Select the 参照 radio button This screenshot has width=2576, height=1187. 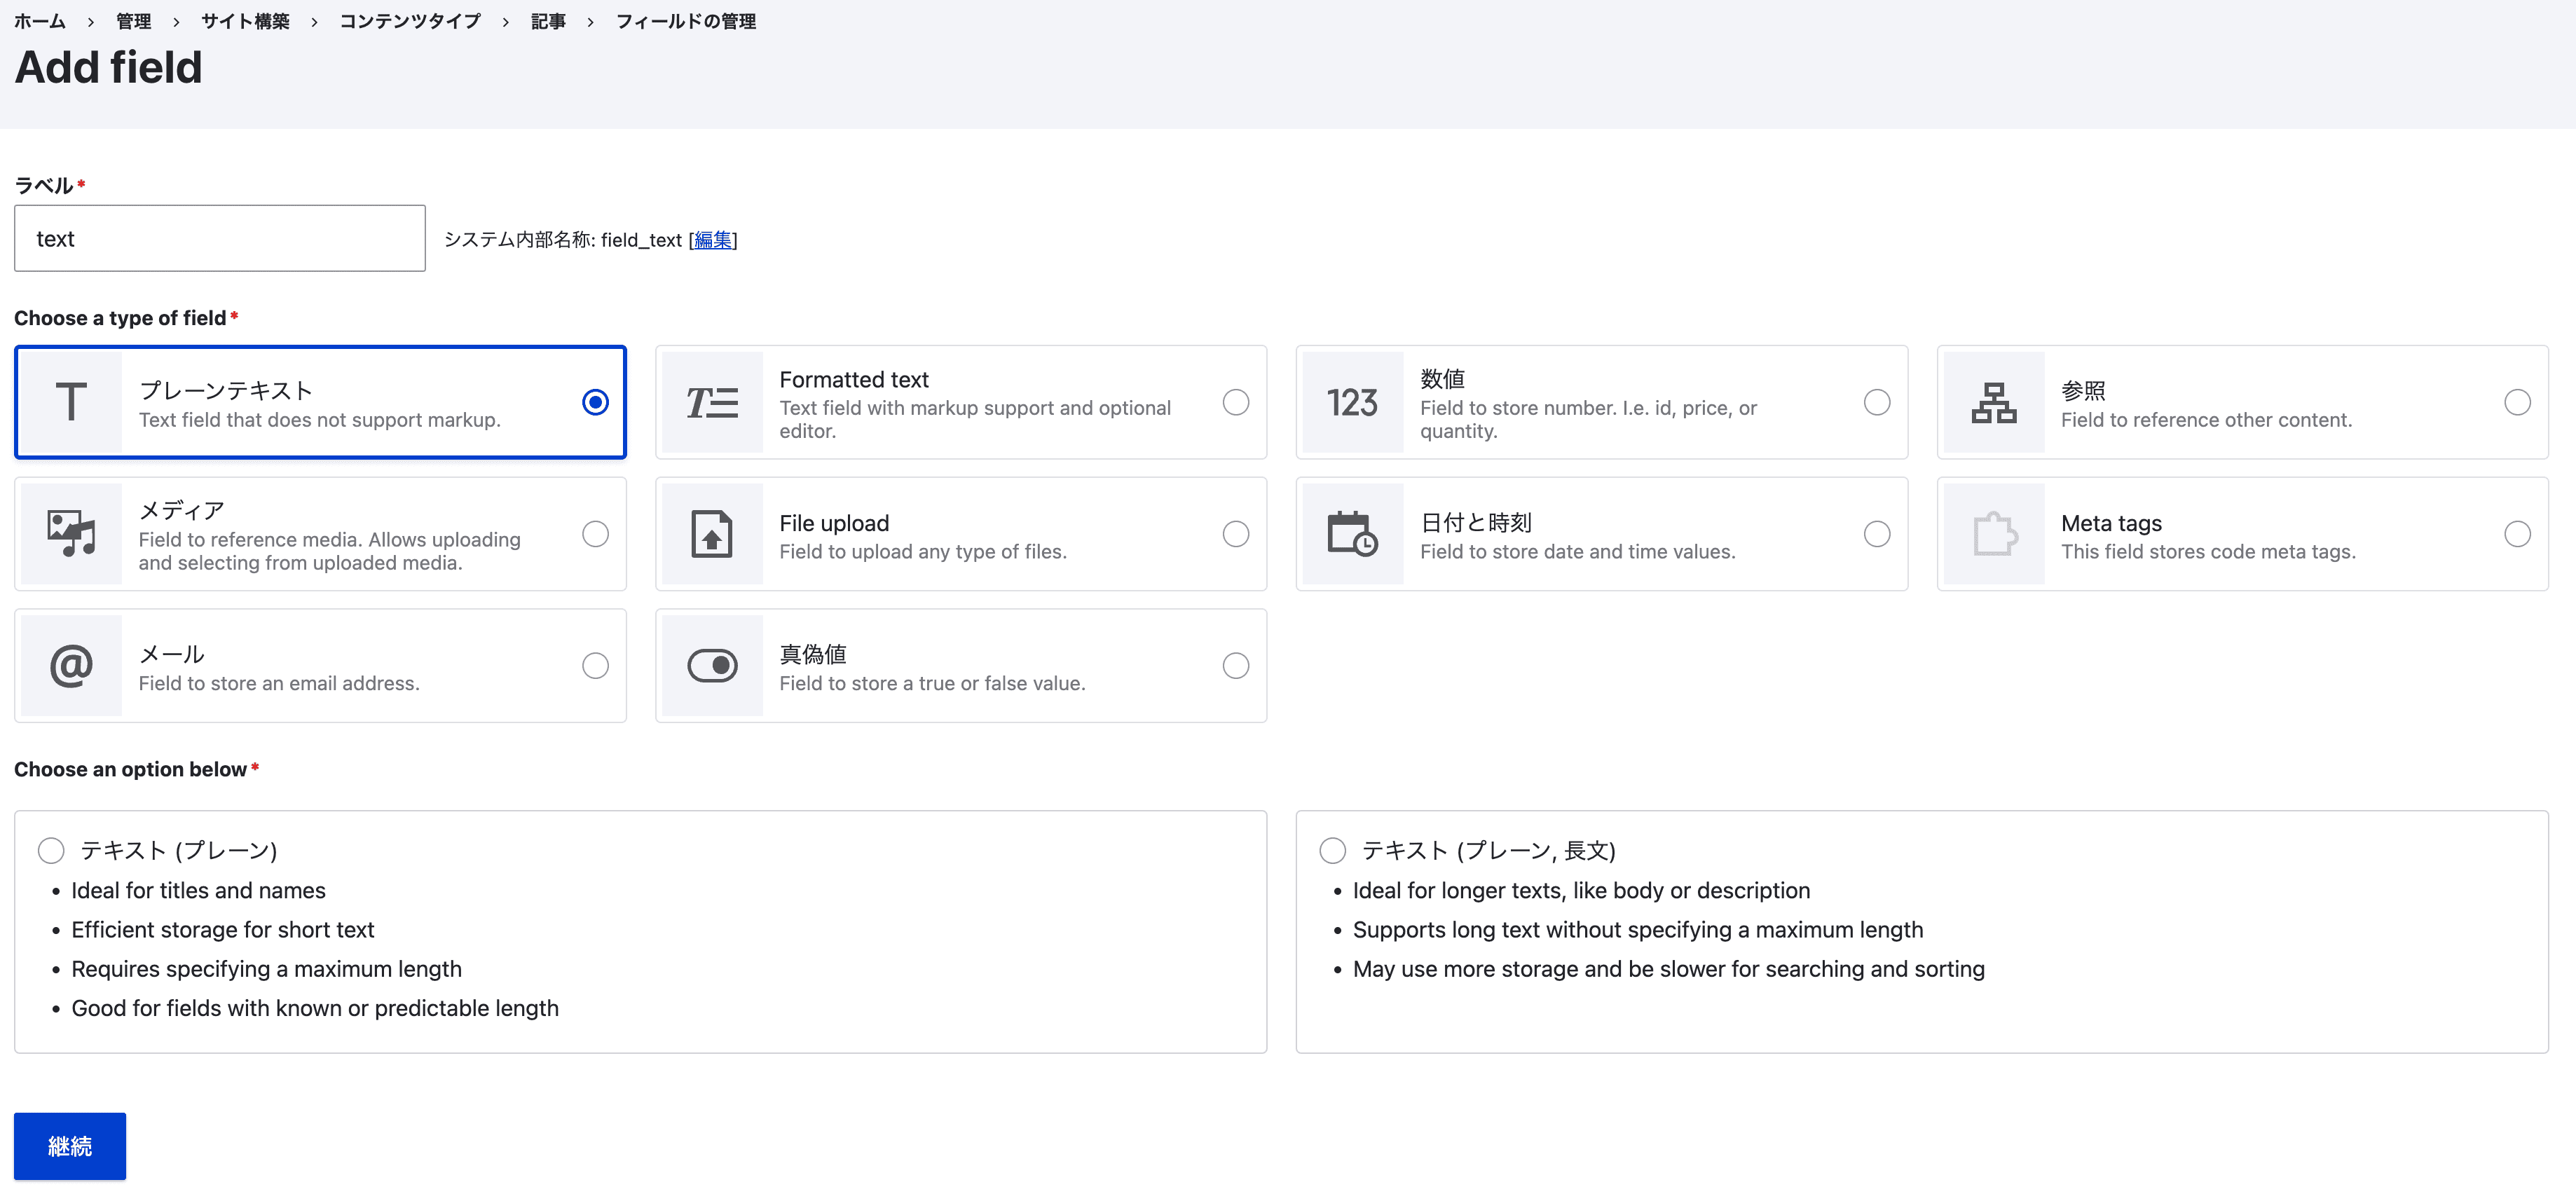(x=2517, y=402)
